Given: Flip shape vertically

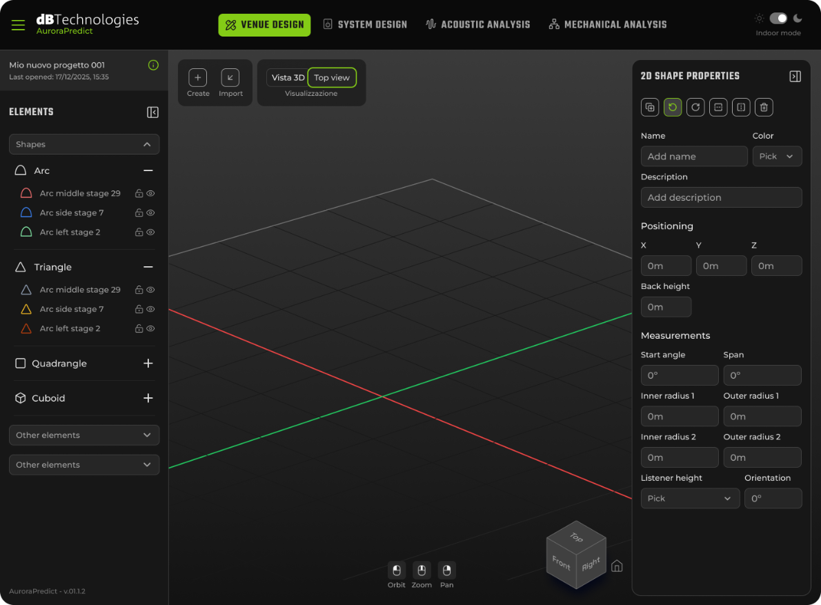Looking at the screenshot, I should (718, 108).
